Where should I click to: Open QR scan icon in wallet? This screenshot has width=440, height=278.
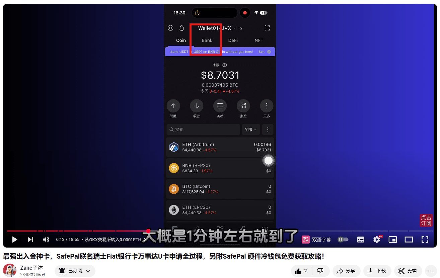pyautogui.click(x=267, y=28)
